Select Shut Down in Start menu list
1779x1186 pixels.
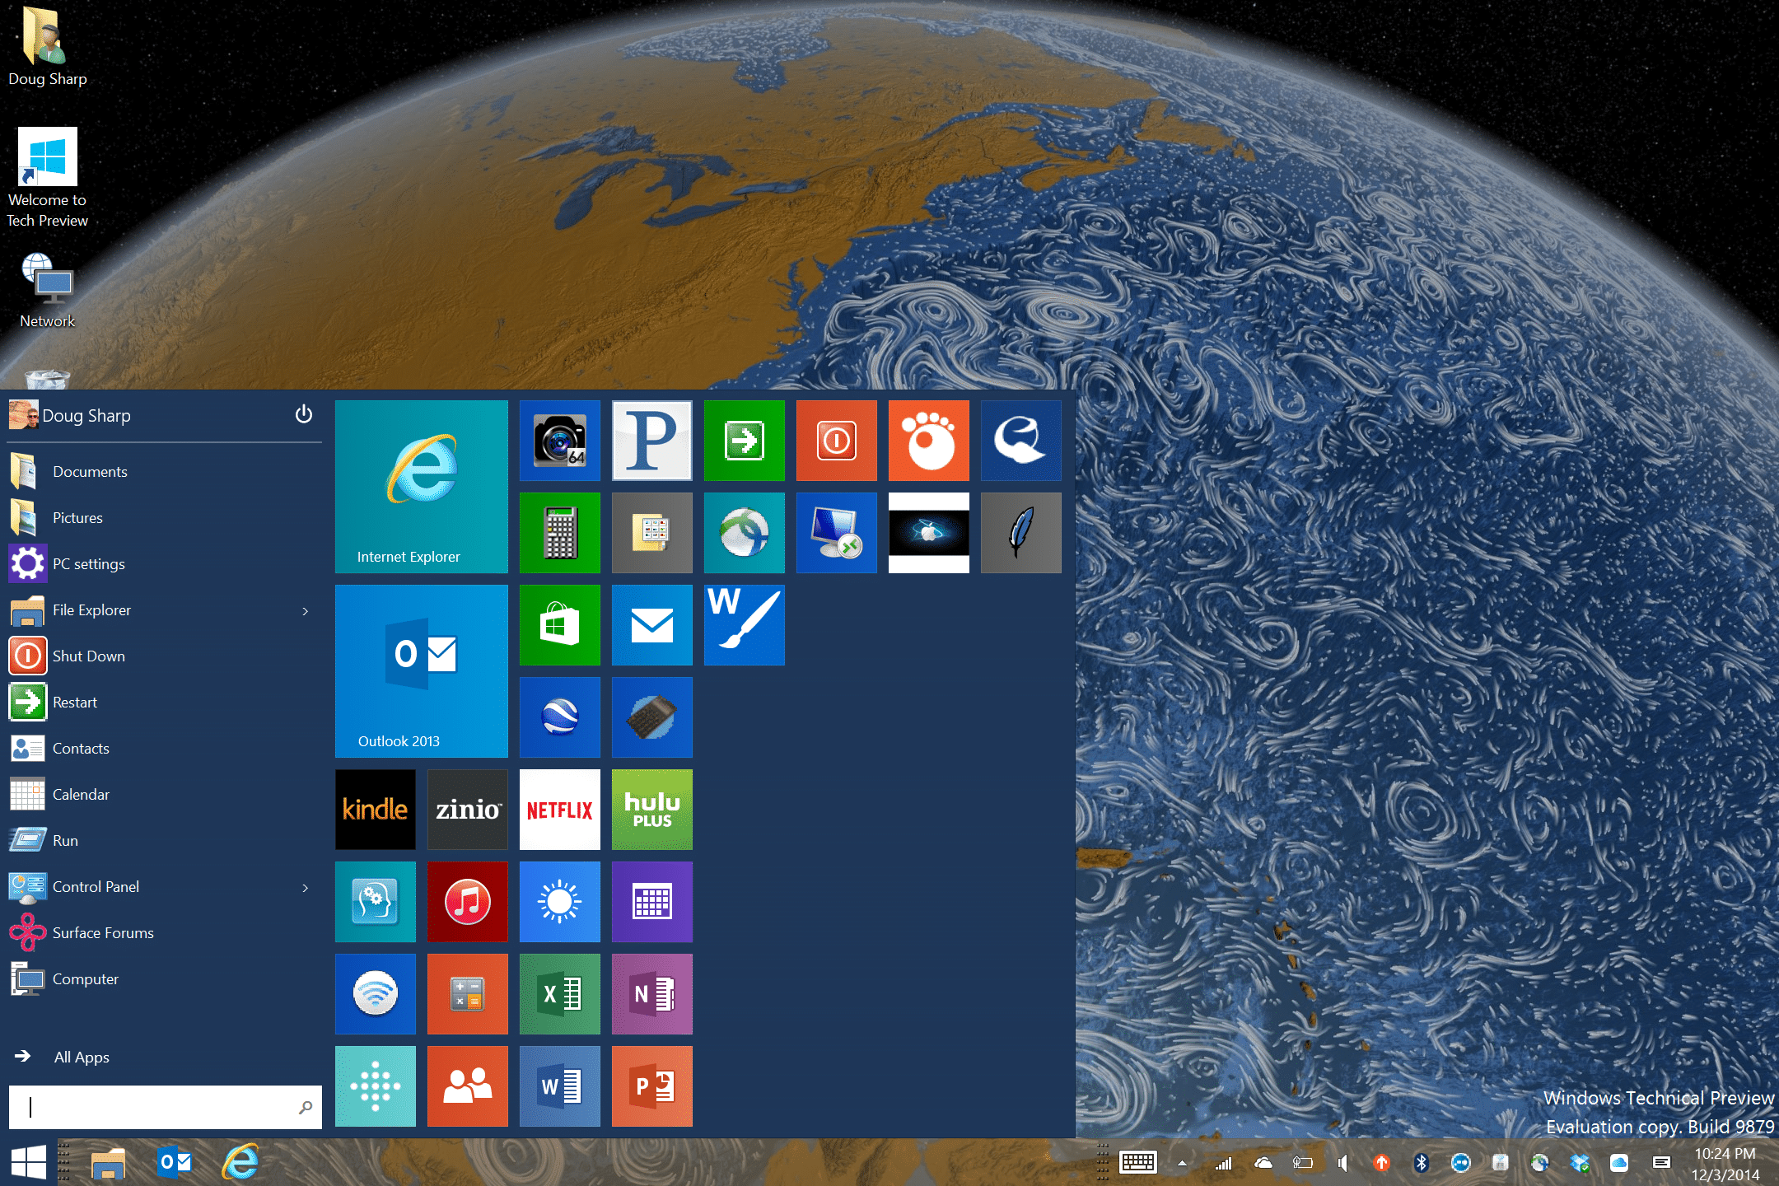(165, 656)
